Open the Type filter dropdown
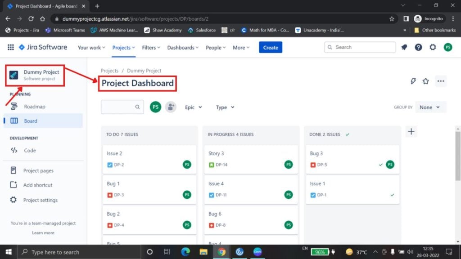Screen dimensions: 461x259 pos(225,107)
